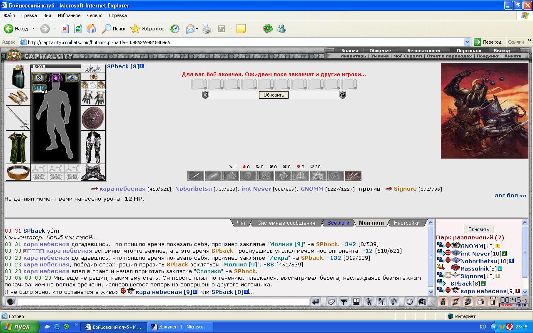Expand the Mail button dropdown arrow
The image size is (533, 333).
coord(197,29)
